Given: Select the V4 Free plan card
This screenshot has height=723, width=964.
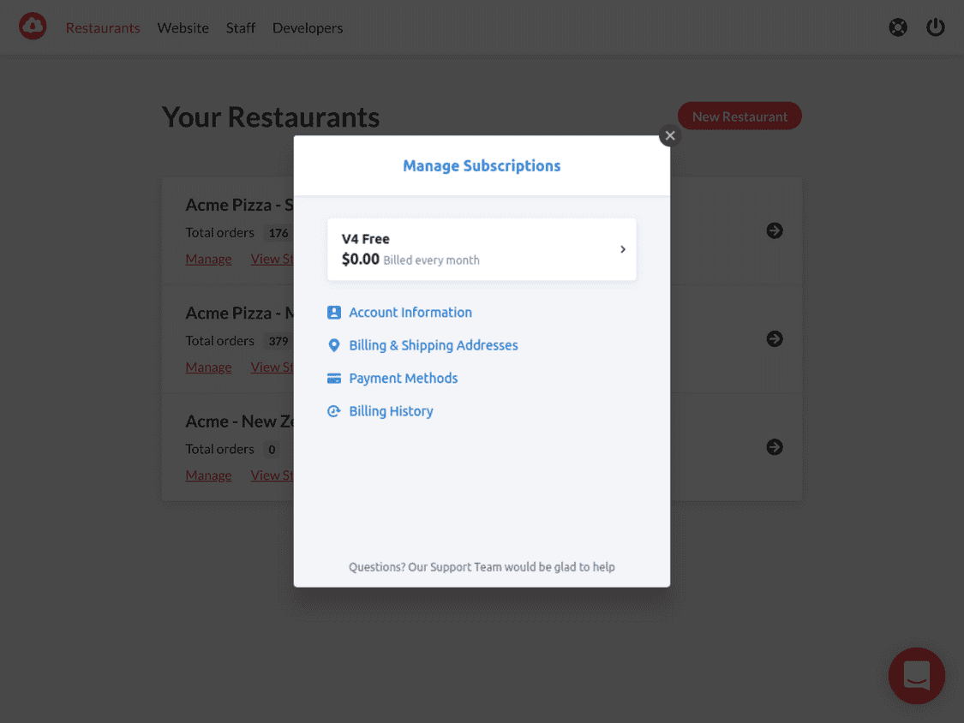Looking at the screenshot, I should click(x=482, y=249).
